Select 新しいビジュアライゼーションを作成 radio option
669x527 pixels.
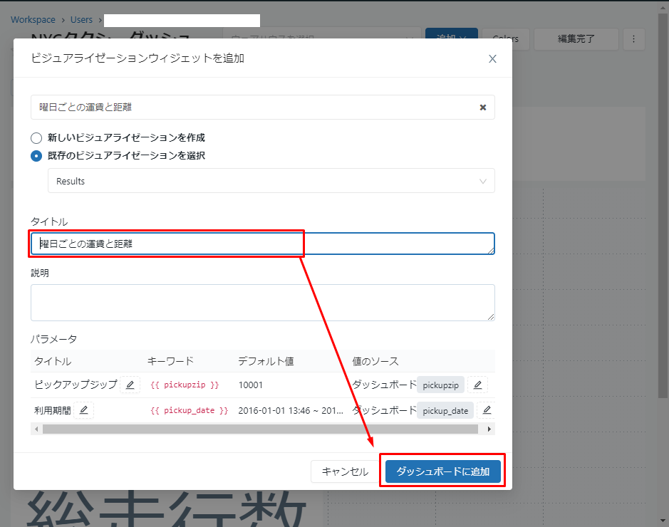click(36, 137)
